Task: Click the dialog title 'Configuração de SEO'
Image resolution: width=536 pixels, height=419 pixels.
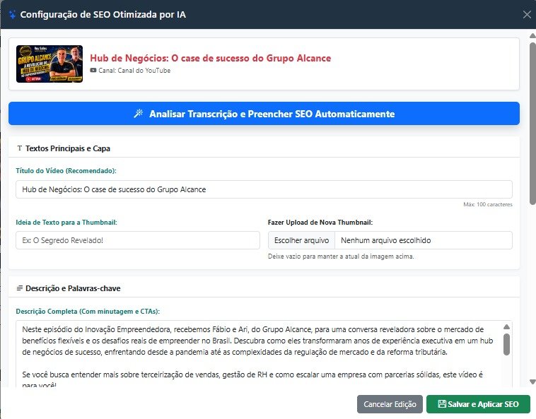Action: click(x=103, y=15)
